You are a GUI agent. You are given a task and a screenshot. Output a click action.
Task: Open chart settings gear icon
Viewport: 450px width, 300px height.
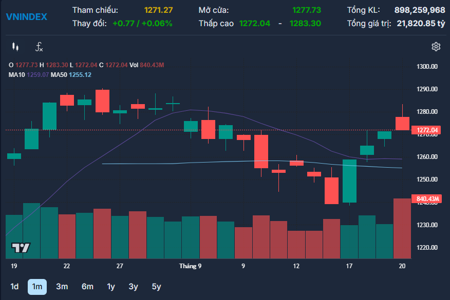point(436,47)
